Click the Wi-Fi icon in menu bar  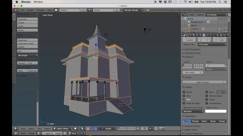(x=185, y=2)
